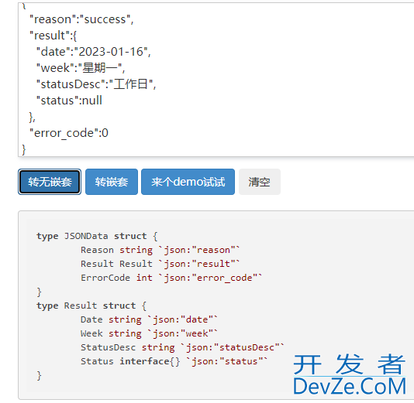414x403 pixels.
Task: Click the "week":"星期一" line in input
Action: pos(81,68)
